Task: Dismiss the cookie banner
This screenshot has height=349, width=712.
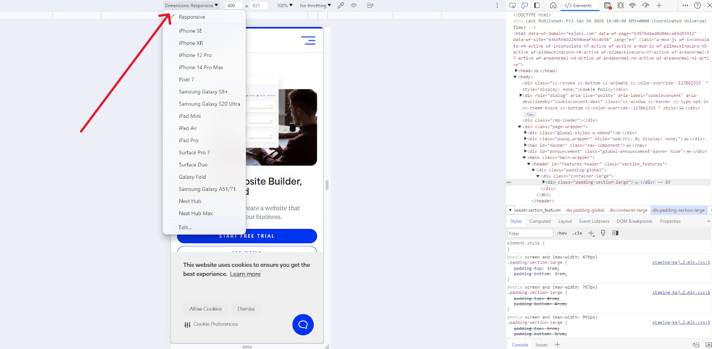Action: 246,309
